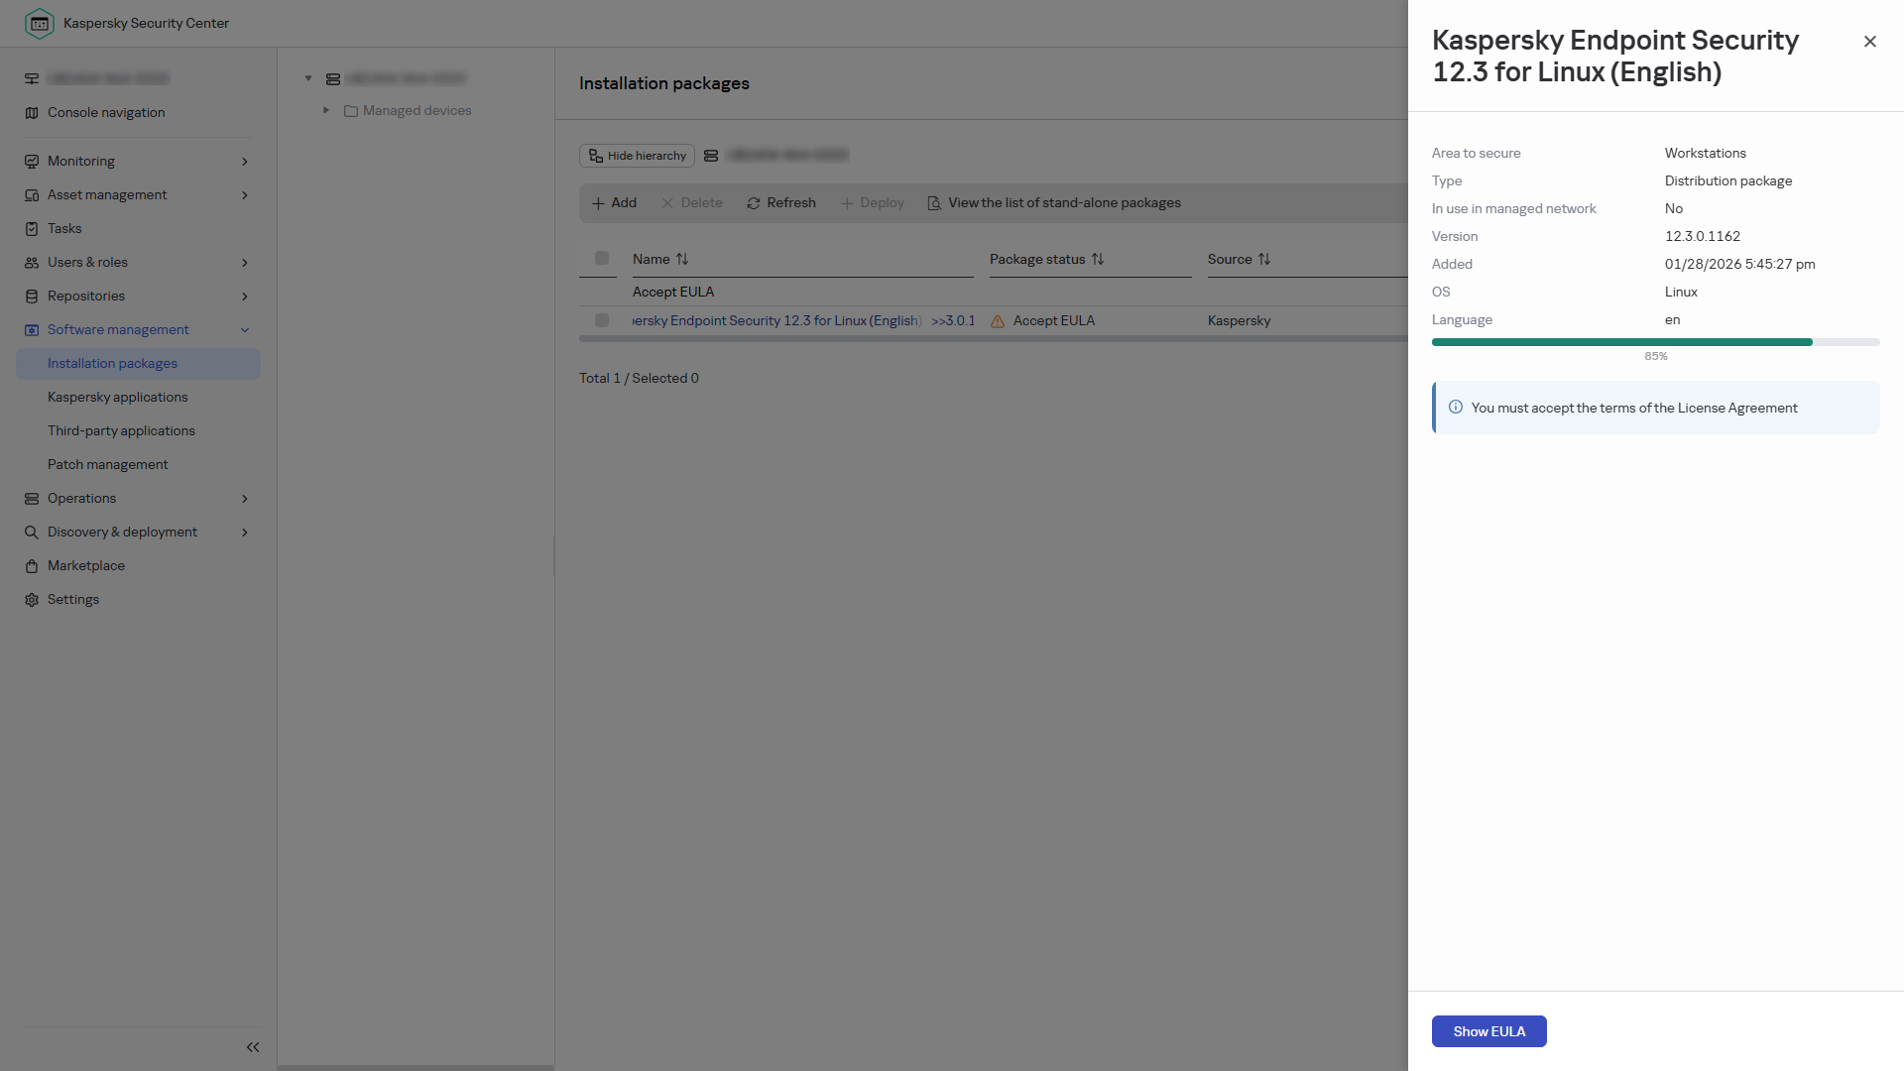Check the Kaspersky Endpoint Security row checkbox

coord(602,320)
